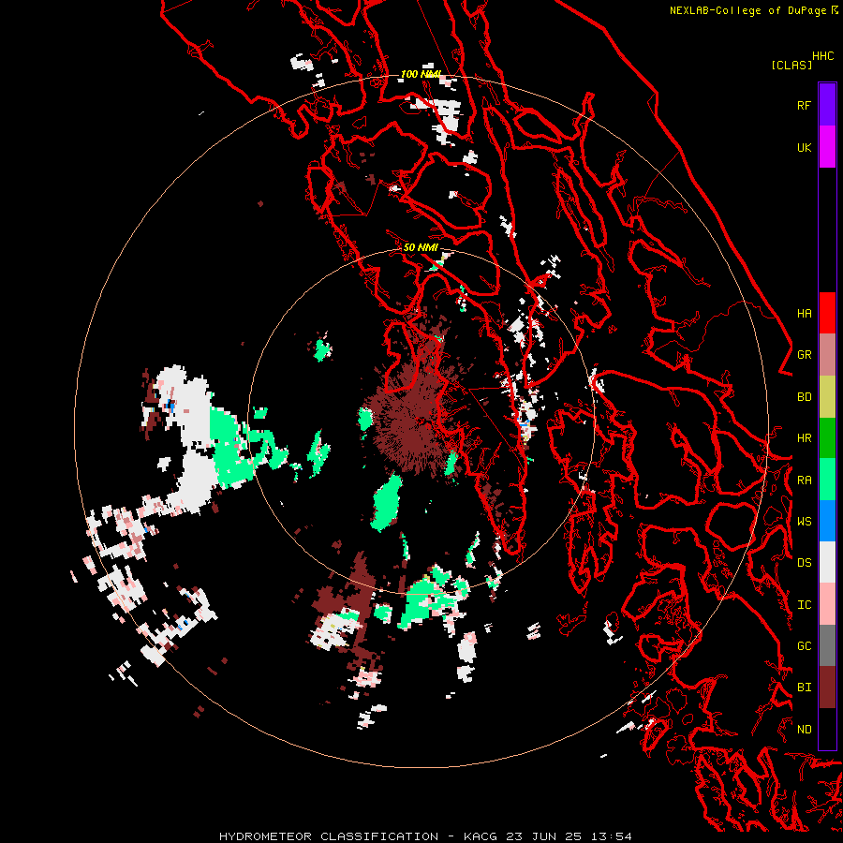843x843 pixels.
Task: Select the GC gray legend swatch
Action: point(827,645)
